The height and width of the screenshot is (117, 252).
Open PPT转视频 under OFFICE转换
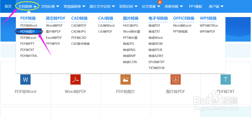180,32
